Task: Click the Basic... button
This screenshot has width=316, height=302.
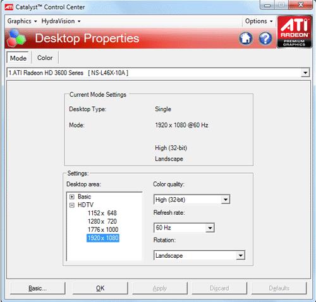Action: [38, 288]
